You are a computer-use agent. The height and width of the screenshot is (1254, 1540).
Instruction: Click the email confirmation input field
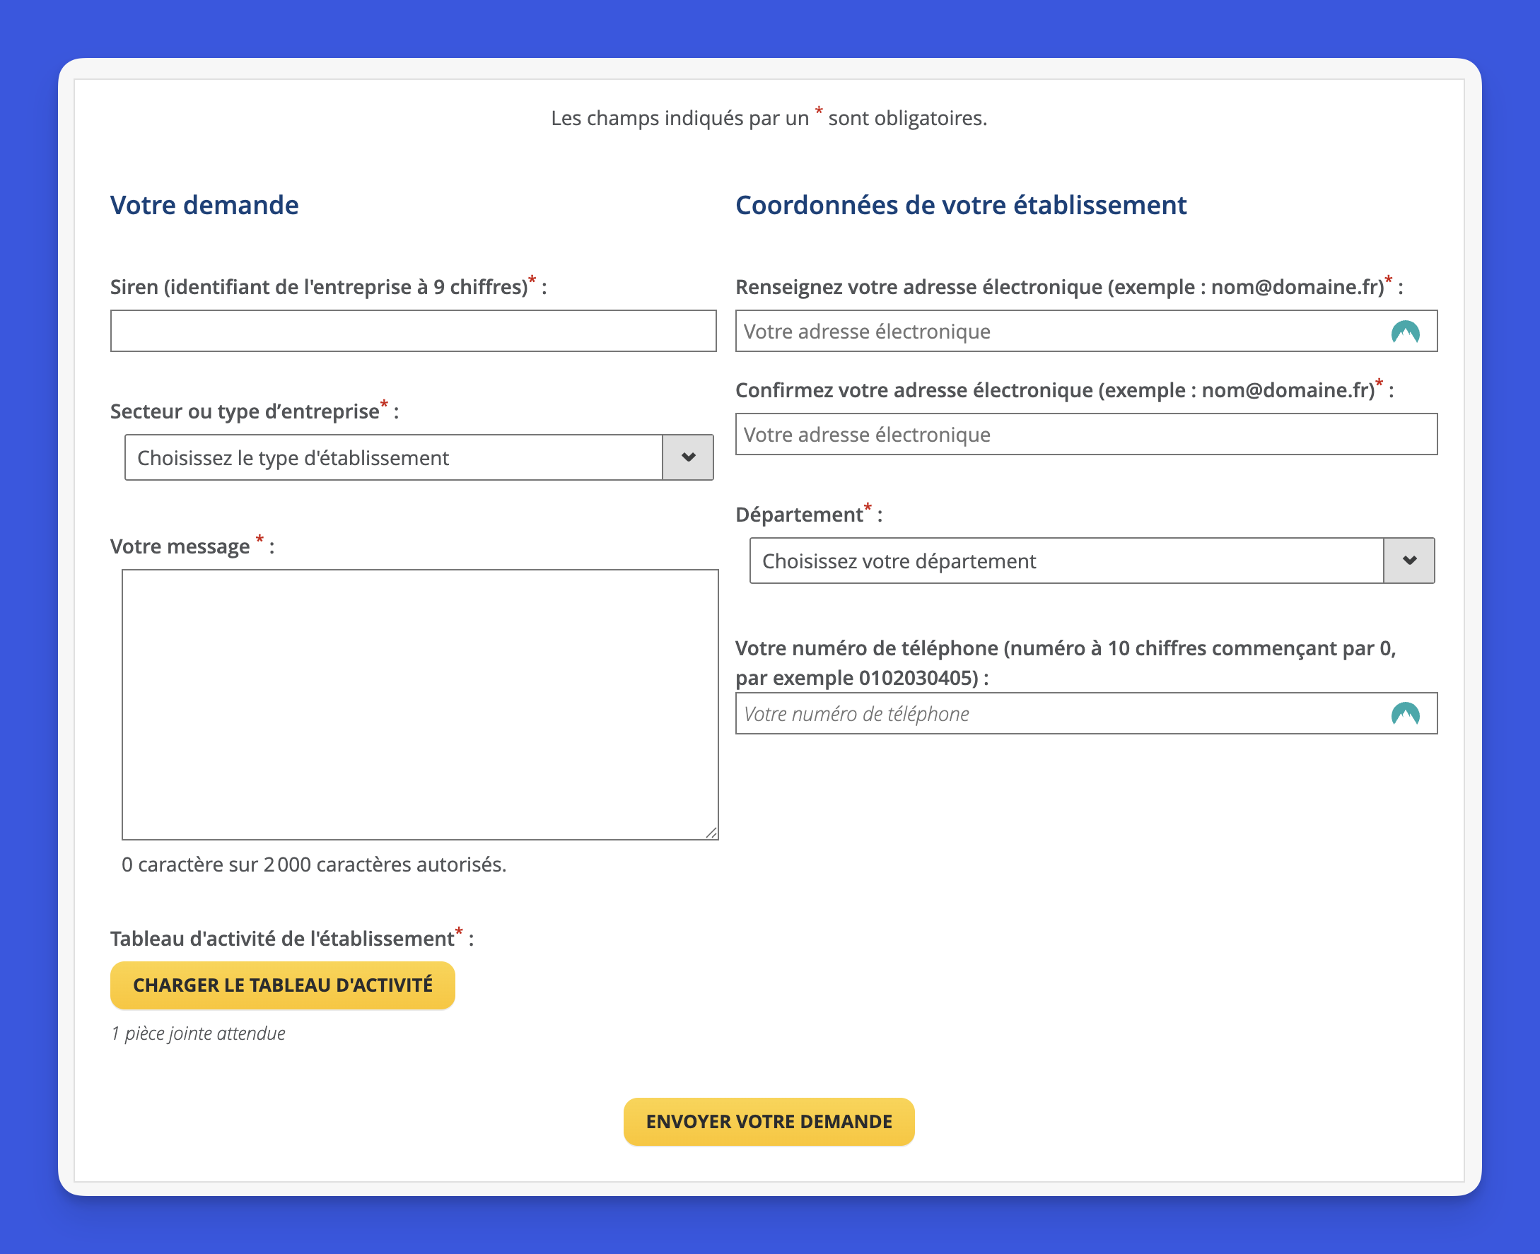pos(1085,434)
